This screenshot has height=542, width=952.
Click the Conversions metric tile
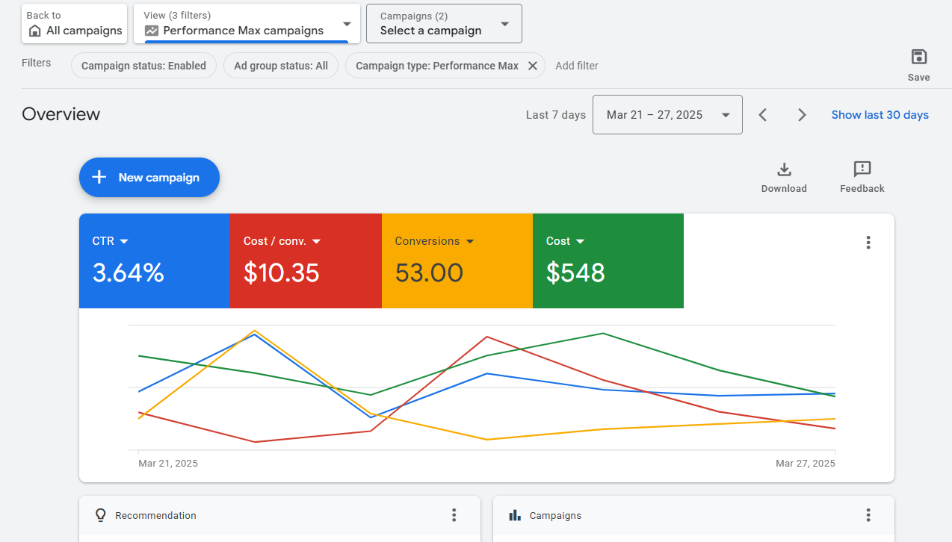click(457, 261)
